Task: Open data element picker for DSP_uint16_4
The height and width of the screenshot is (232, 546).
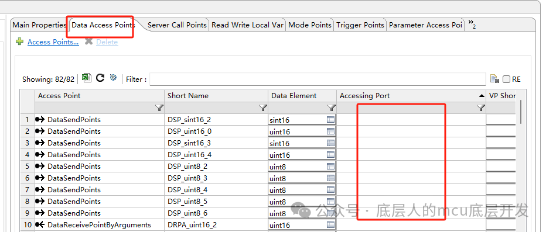Action: pos(330,154)
